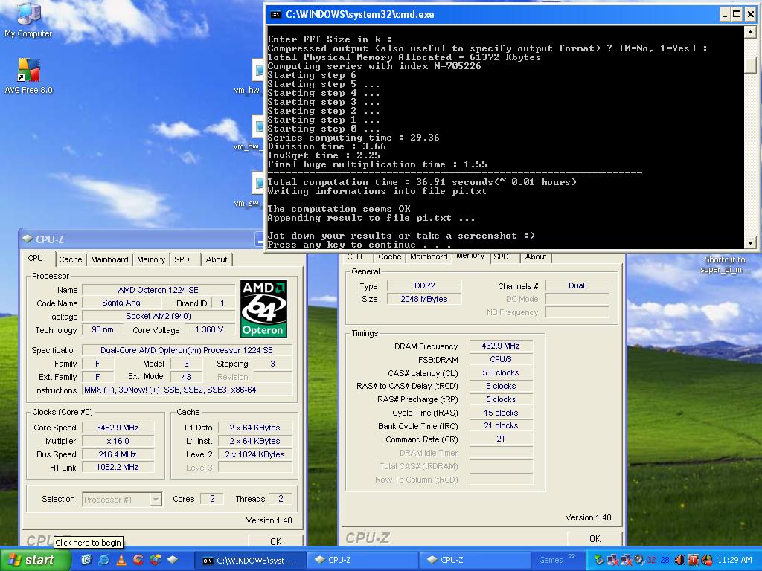Click the Safely Remove Hardware tray icon
The image size is (762, 571).
(x=599, y=560)
